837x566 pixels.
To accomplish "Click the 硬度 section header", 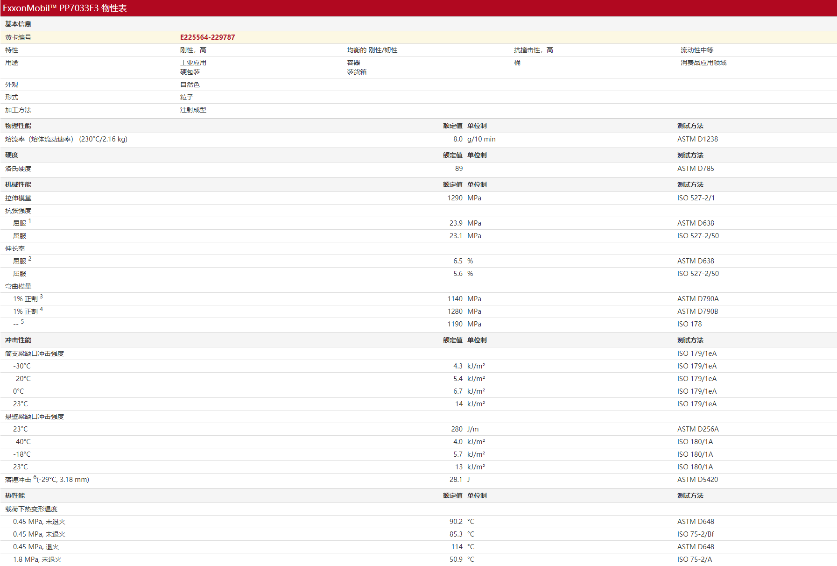I will point(12,155).
